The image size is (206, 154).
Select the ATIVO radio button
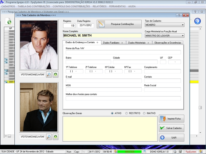click(x=112, y=113)
